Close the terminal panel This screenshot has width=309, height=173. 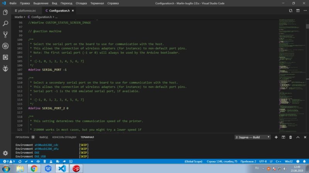click(x=305, y=137)
